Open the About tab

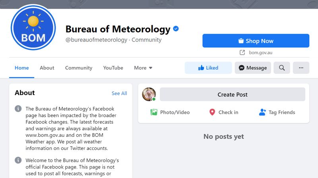point(47,68)
